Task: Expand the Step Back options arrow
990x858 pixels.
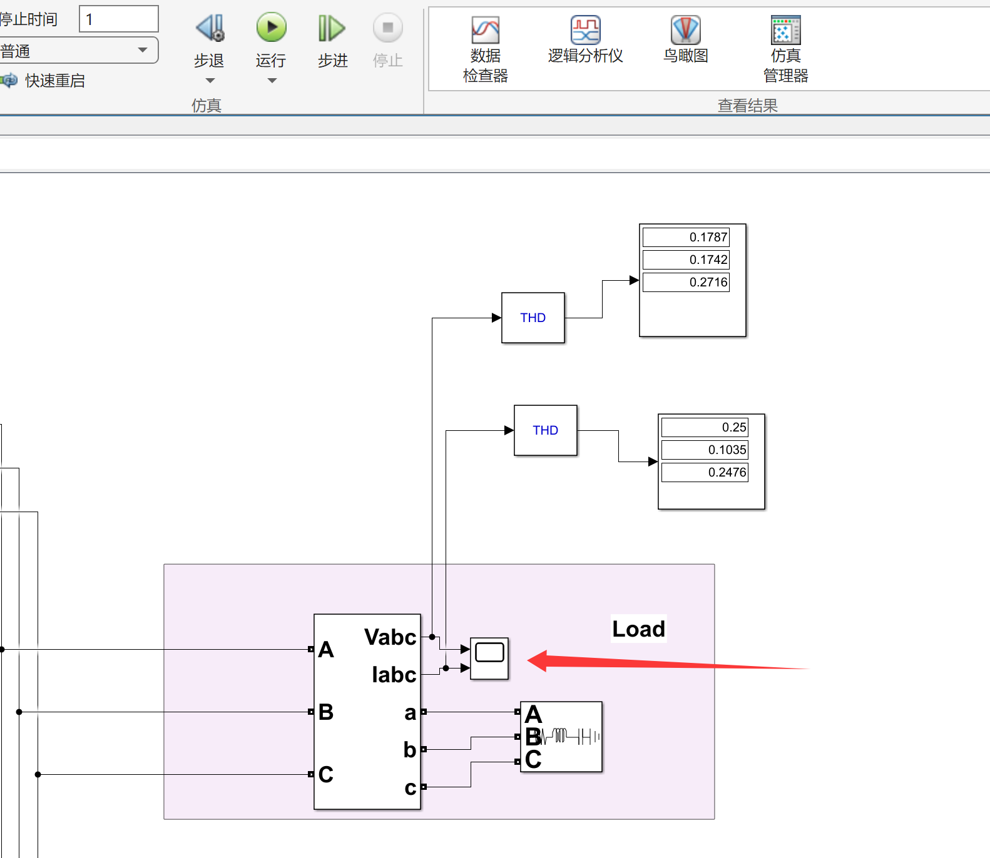Action: [x=210, y=81]
